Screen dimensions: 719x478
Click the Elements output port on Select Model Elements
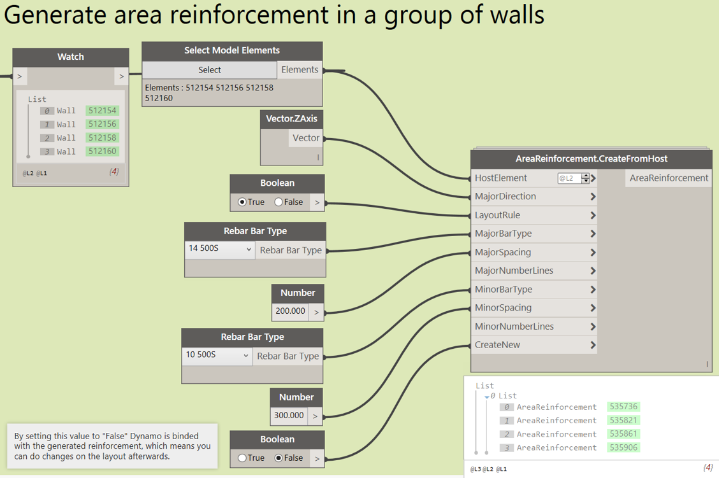[300, 69]
